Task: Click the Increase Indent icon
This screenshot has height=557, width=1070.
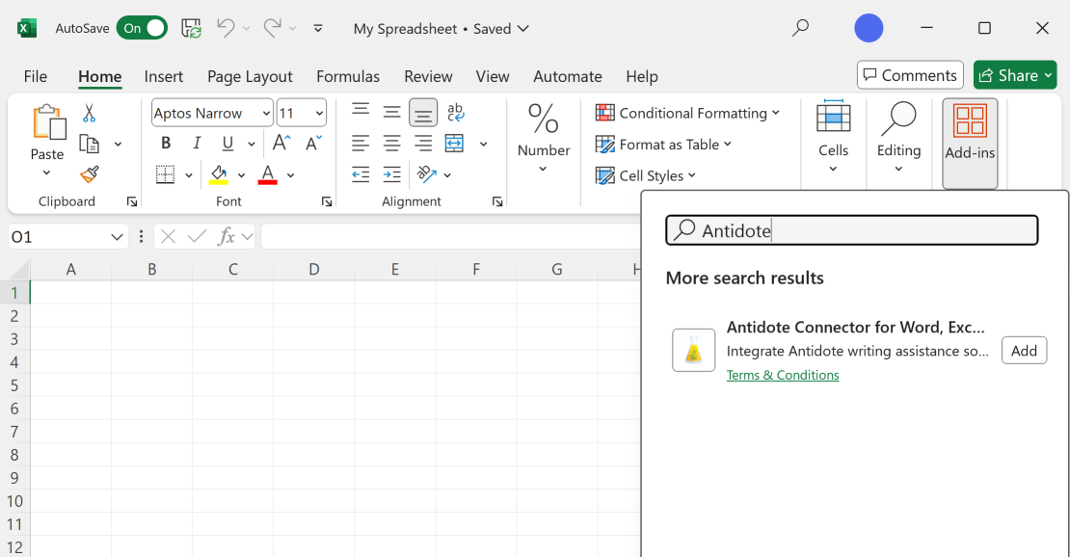Action: (391, 174)
